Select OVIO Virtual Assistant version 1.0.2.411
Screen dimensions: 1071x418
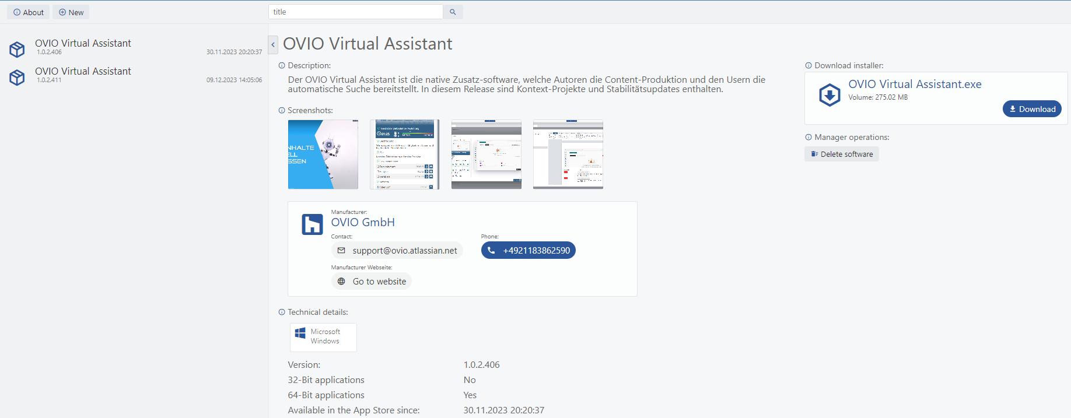135,75
